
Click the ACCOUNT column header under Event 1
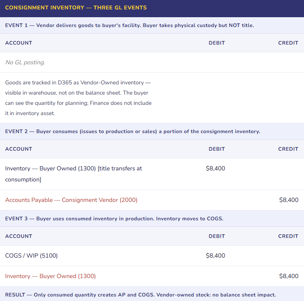[x=18, y=43]
